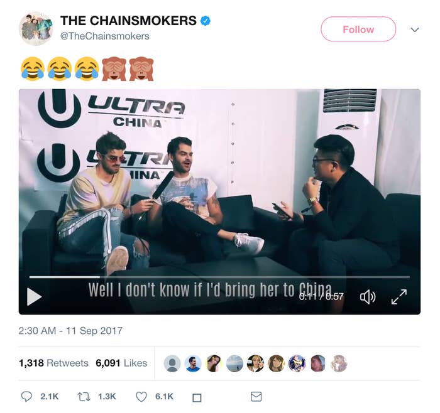The height and width of the screenshot is (413, 440).
Task: View the 6,091 Likes list
Action: [x=121, y=363]
